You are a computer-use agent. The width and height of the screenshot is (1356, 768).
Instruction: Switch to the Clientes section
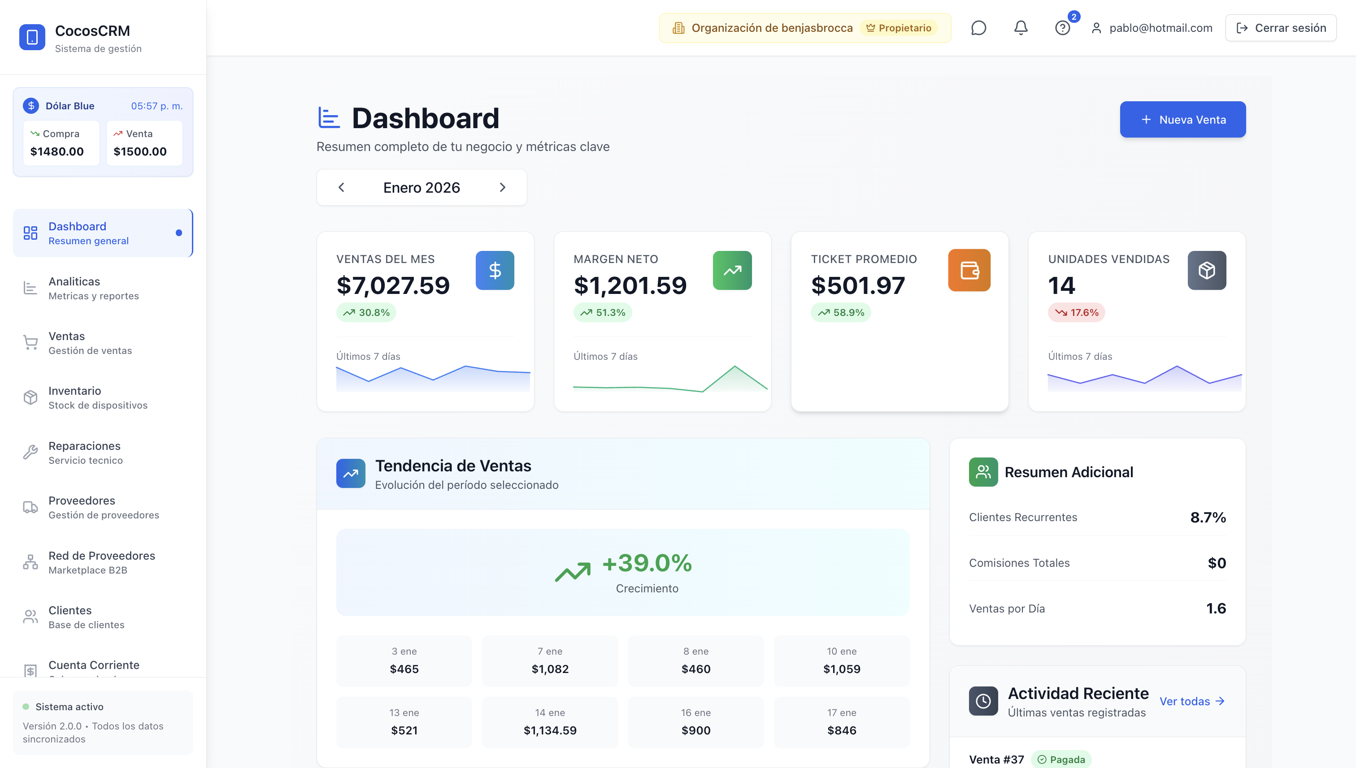coord(70,617)
